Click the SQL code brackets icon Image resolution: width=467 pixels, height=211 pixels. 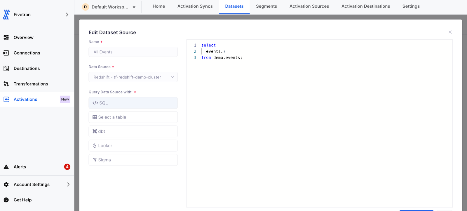(95, 103)
